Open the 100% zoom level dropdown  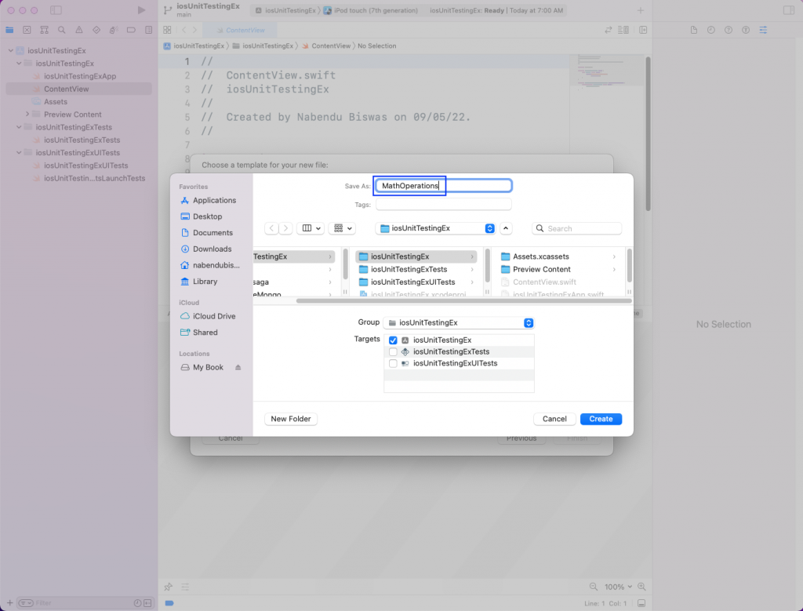click(618, 587)
